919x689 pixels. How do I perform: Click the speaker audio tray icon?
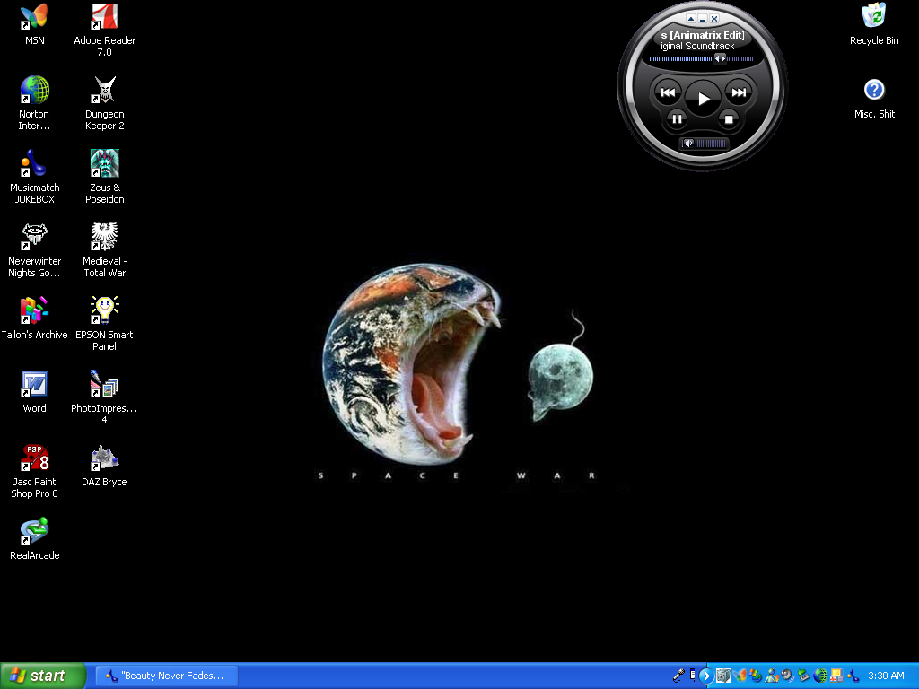click(788, 676)
